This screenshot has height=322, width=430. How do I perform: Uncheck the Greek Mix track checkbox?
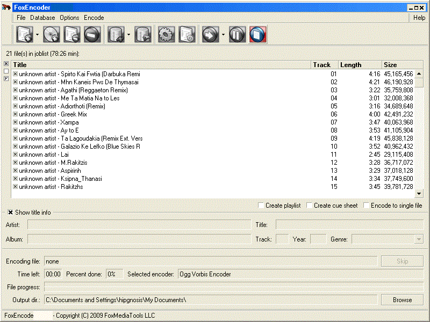15,114
